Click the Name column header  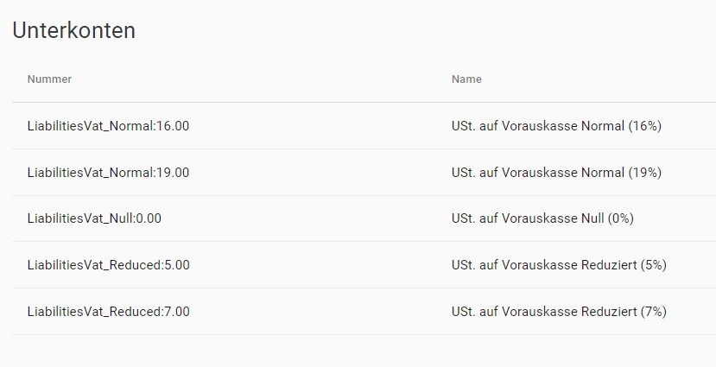pyautogui.click(x=466, y=79)
